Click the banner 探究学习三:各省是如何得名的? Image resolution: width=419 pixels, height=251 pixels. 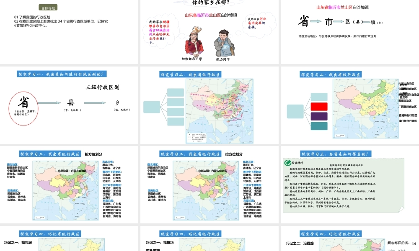coord(336,154)
